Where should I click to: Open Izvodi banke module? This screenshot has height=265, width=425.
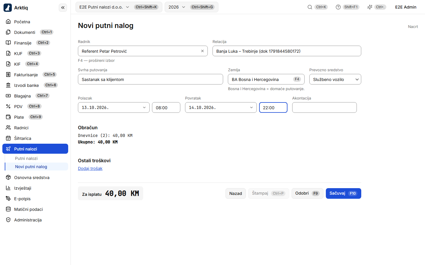pos(35,85)
